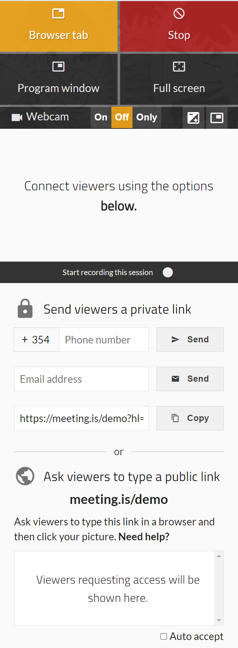Click the image adjust icon with plus
Screen dimensions: 238x648
coord(193,118)
